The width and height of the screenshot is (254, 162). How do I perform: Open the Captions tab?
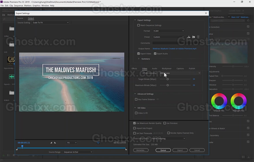pos(180,68)
